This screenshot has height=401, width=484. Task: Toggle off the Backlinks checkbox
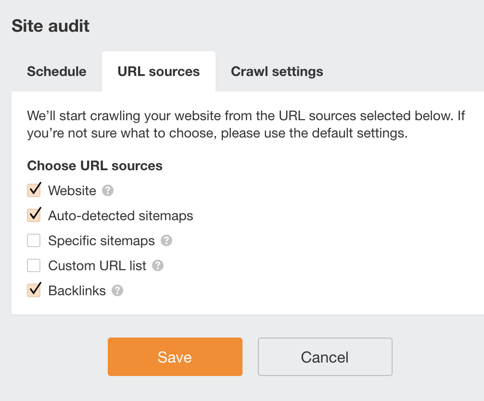tap(34, 290)
